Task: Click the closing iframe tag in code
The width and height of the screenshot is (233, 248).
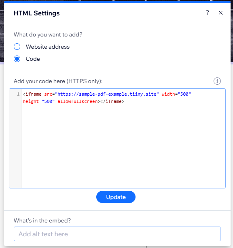Action: [112, 101]
